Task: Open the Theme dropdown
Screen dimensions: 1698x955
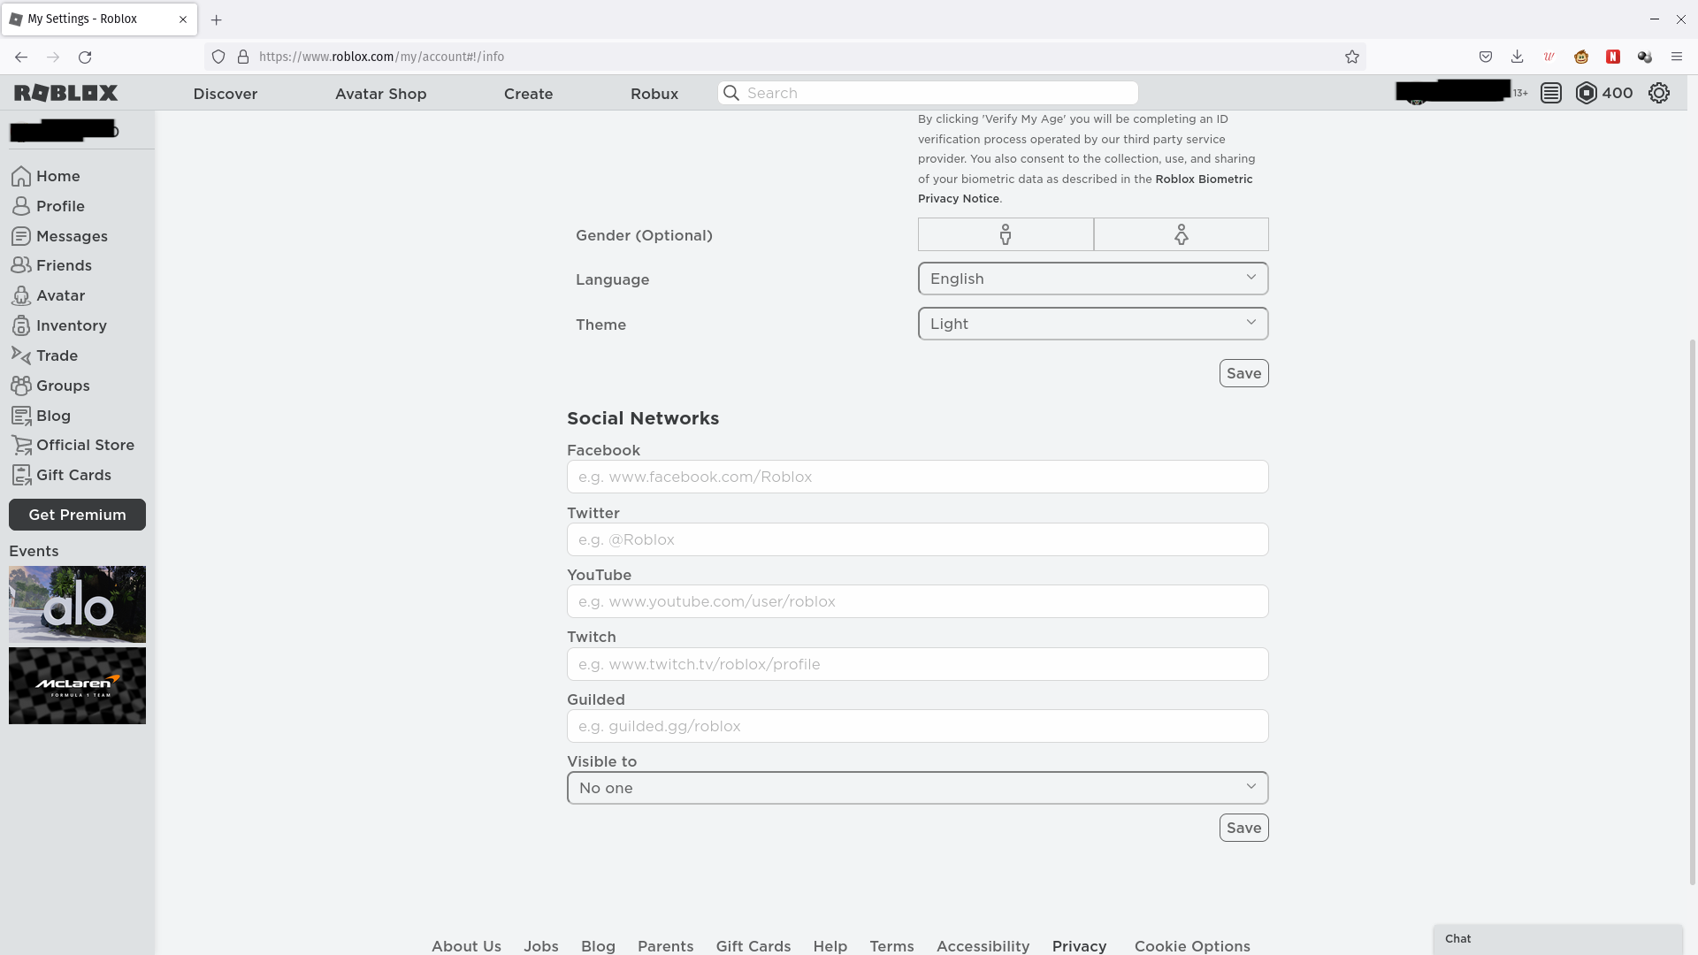Action: (x=1093, y=324)
